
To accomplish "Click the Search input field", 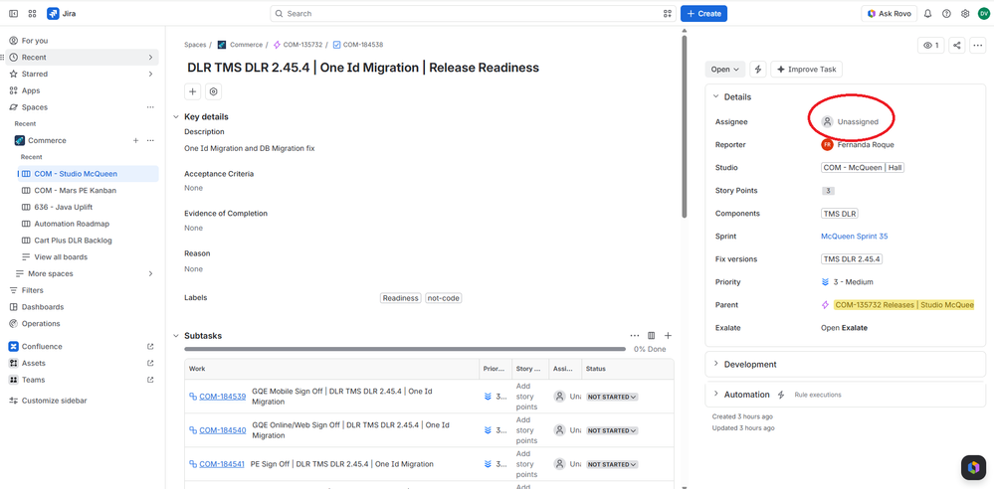I will [x=473, y=13].
